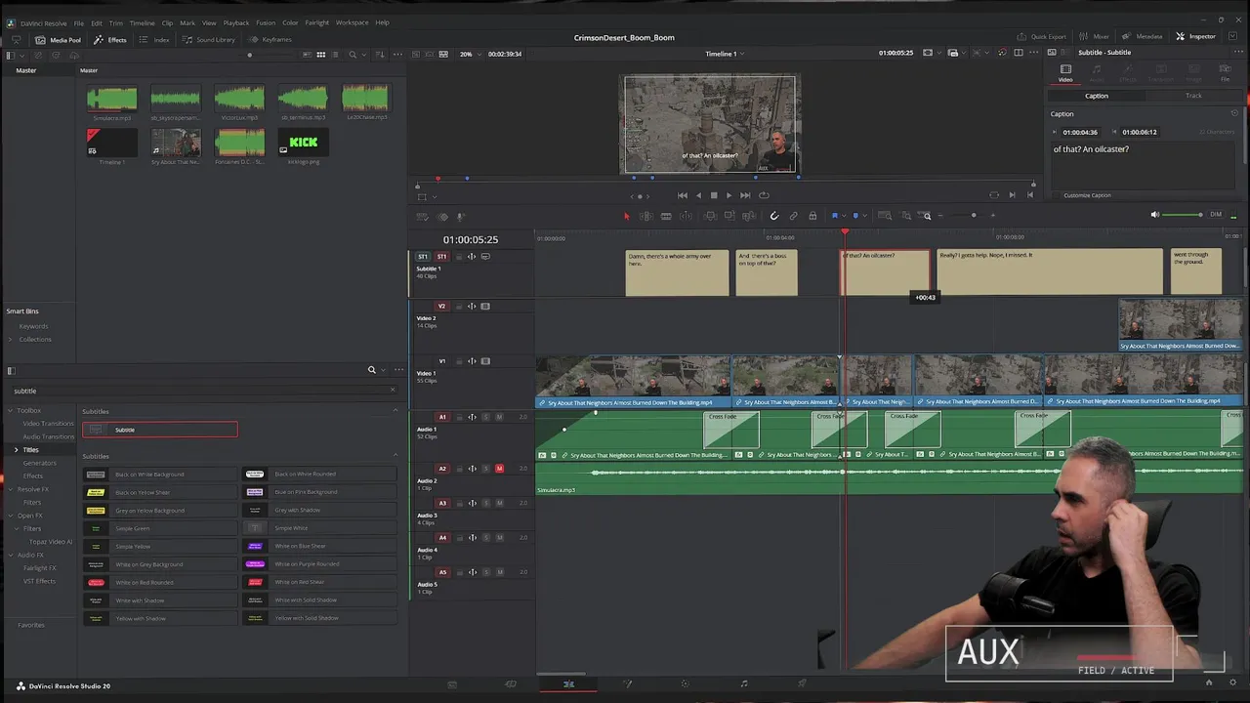Solo the Audio 1 track
The height and width of the screenshot is (703, 1250).
[x=486, y=417]
